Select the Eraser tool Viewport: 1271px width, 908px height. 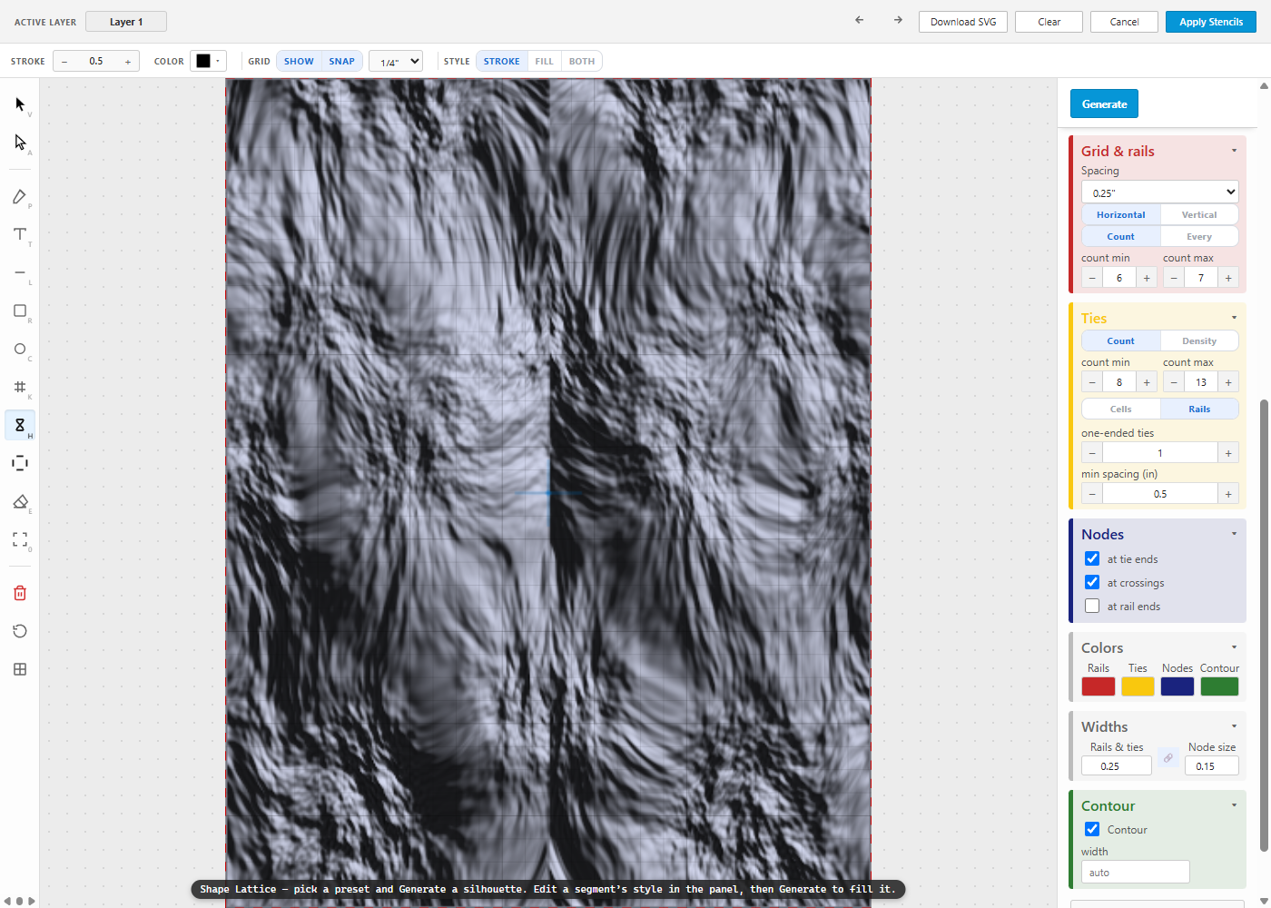[x=20, y=501]
